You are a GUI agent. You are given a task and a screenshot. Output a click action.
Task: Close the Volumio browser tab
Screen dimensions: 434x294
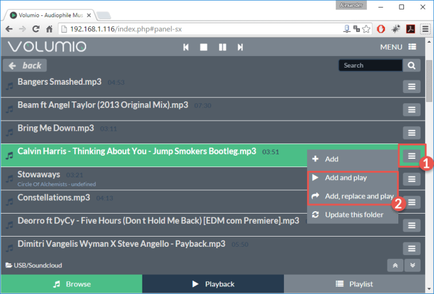coord(89,15)
